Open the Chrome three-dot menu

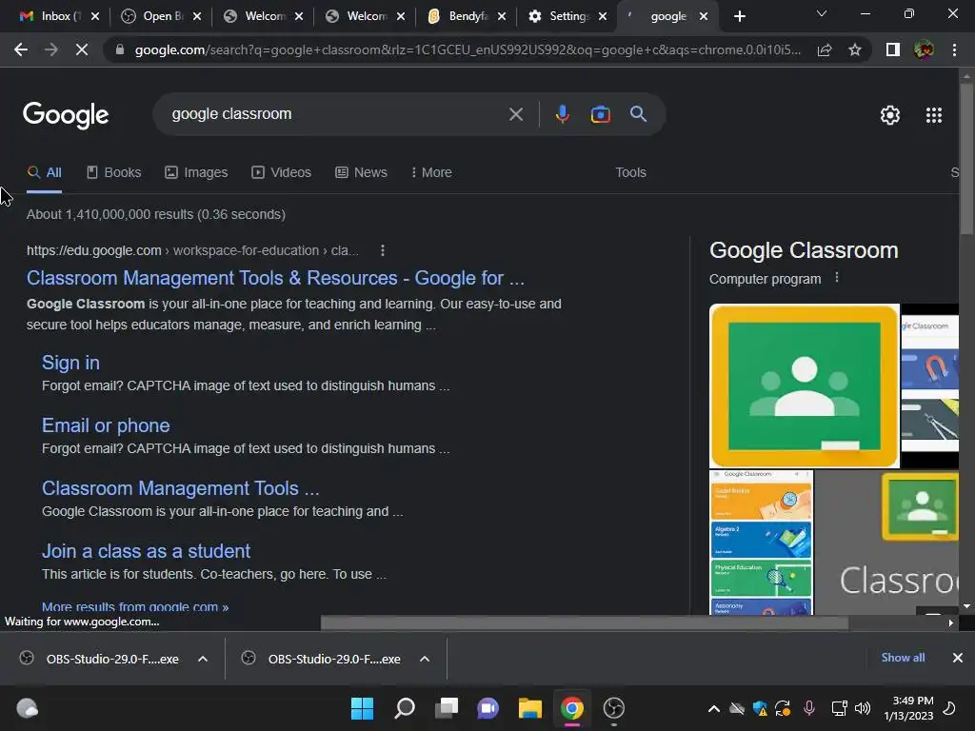click(x=954, y=49)
